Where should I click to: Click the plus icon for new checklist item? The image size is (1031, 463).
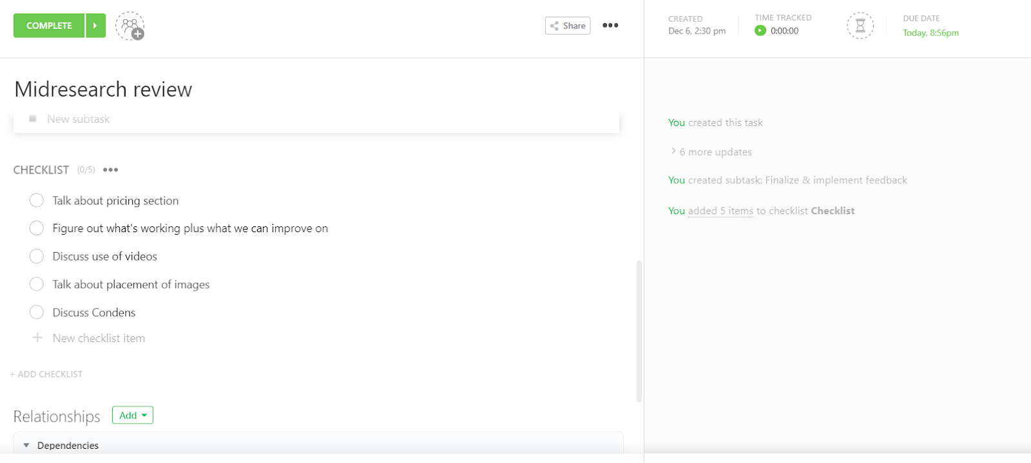pos(37,338)
